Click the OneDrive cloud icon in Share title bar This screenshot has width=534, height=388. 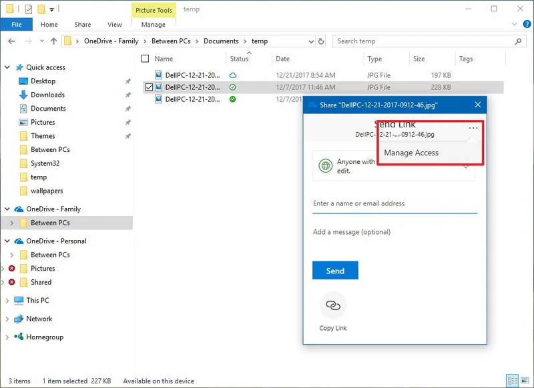tap(312, 105)
